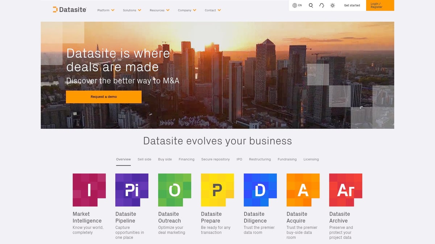Open the EN language globe selector
The height and width of the screenshot is (244, 435).
click(297, 5)
